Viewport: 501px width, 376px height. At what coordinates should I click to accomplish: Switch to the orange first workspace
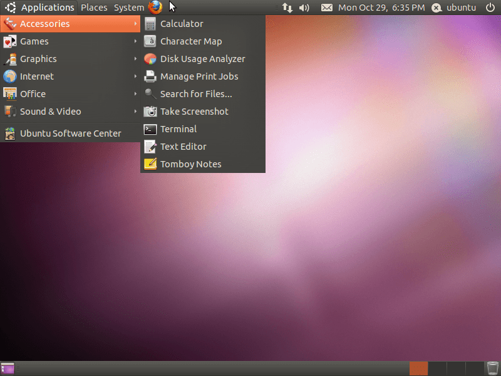tap(418, 368)
